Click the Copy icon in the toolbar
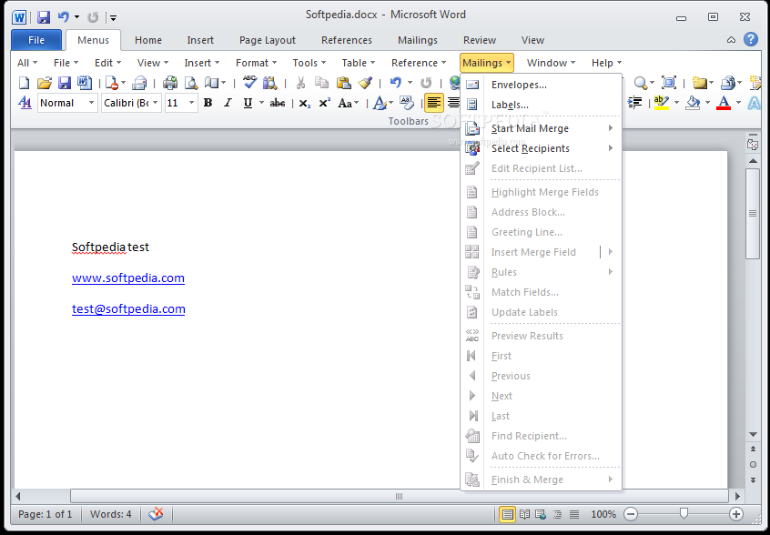770x535 pixels. pos(321,83)
